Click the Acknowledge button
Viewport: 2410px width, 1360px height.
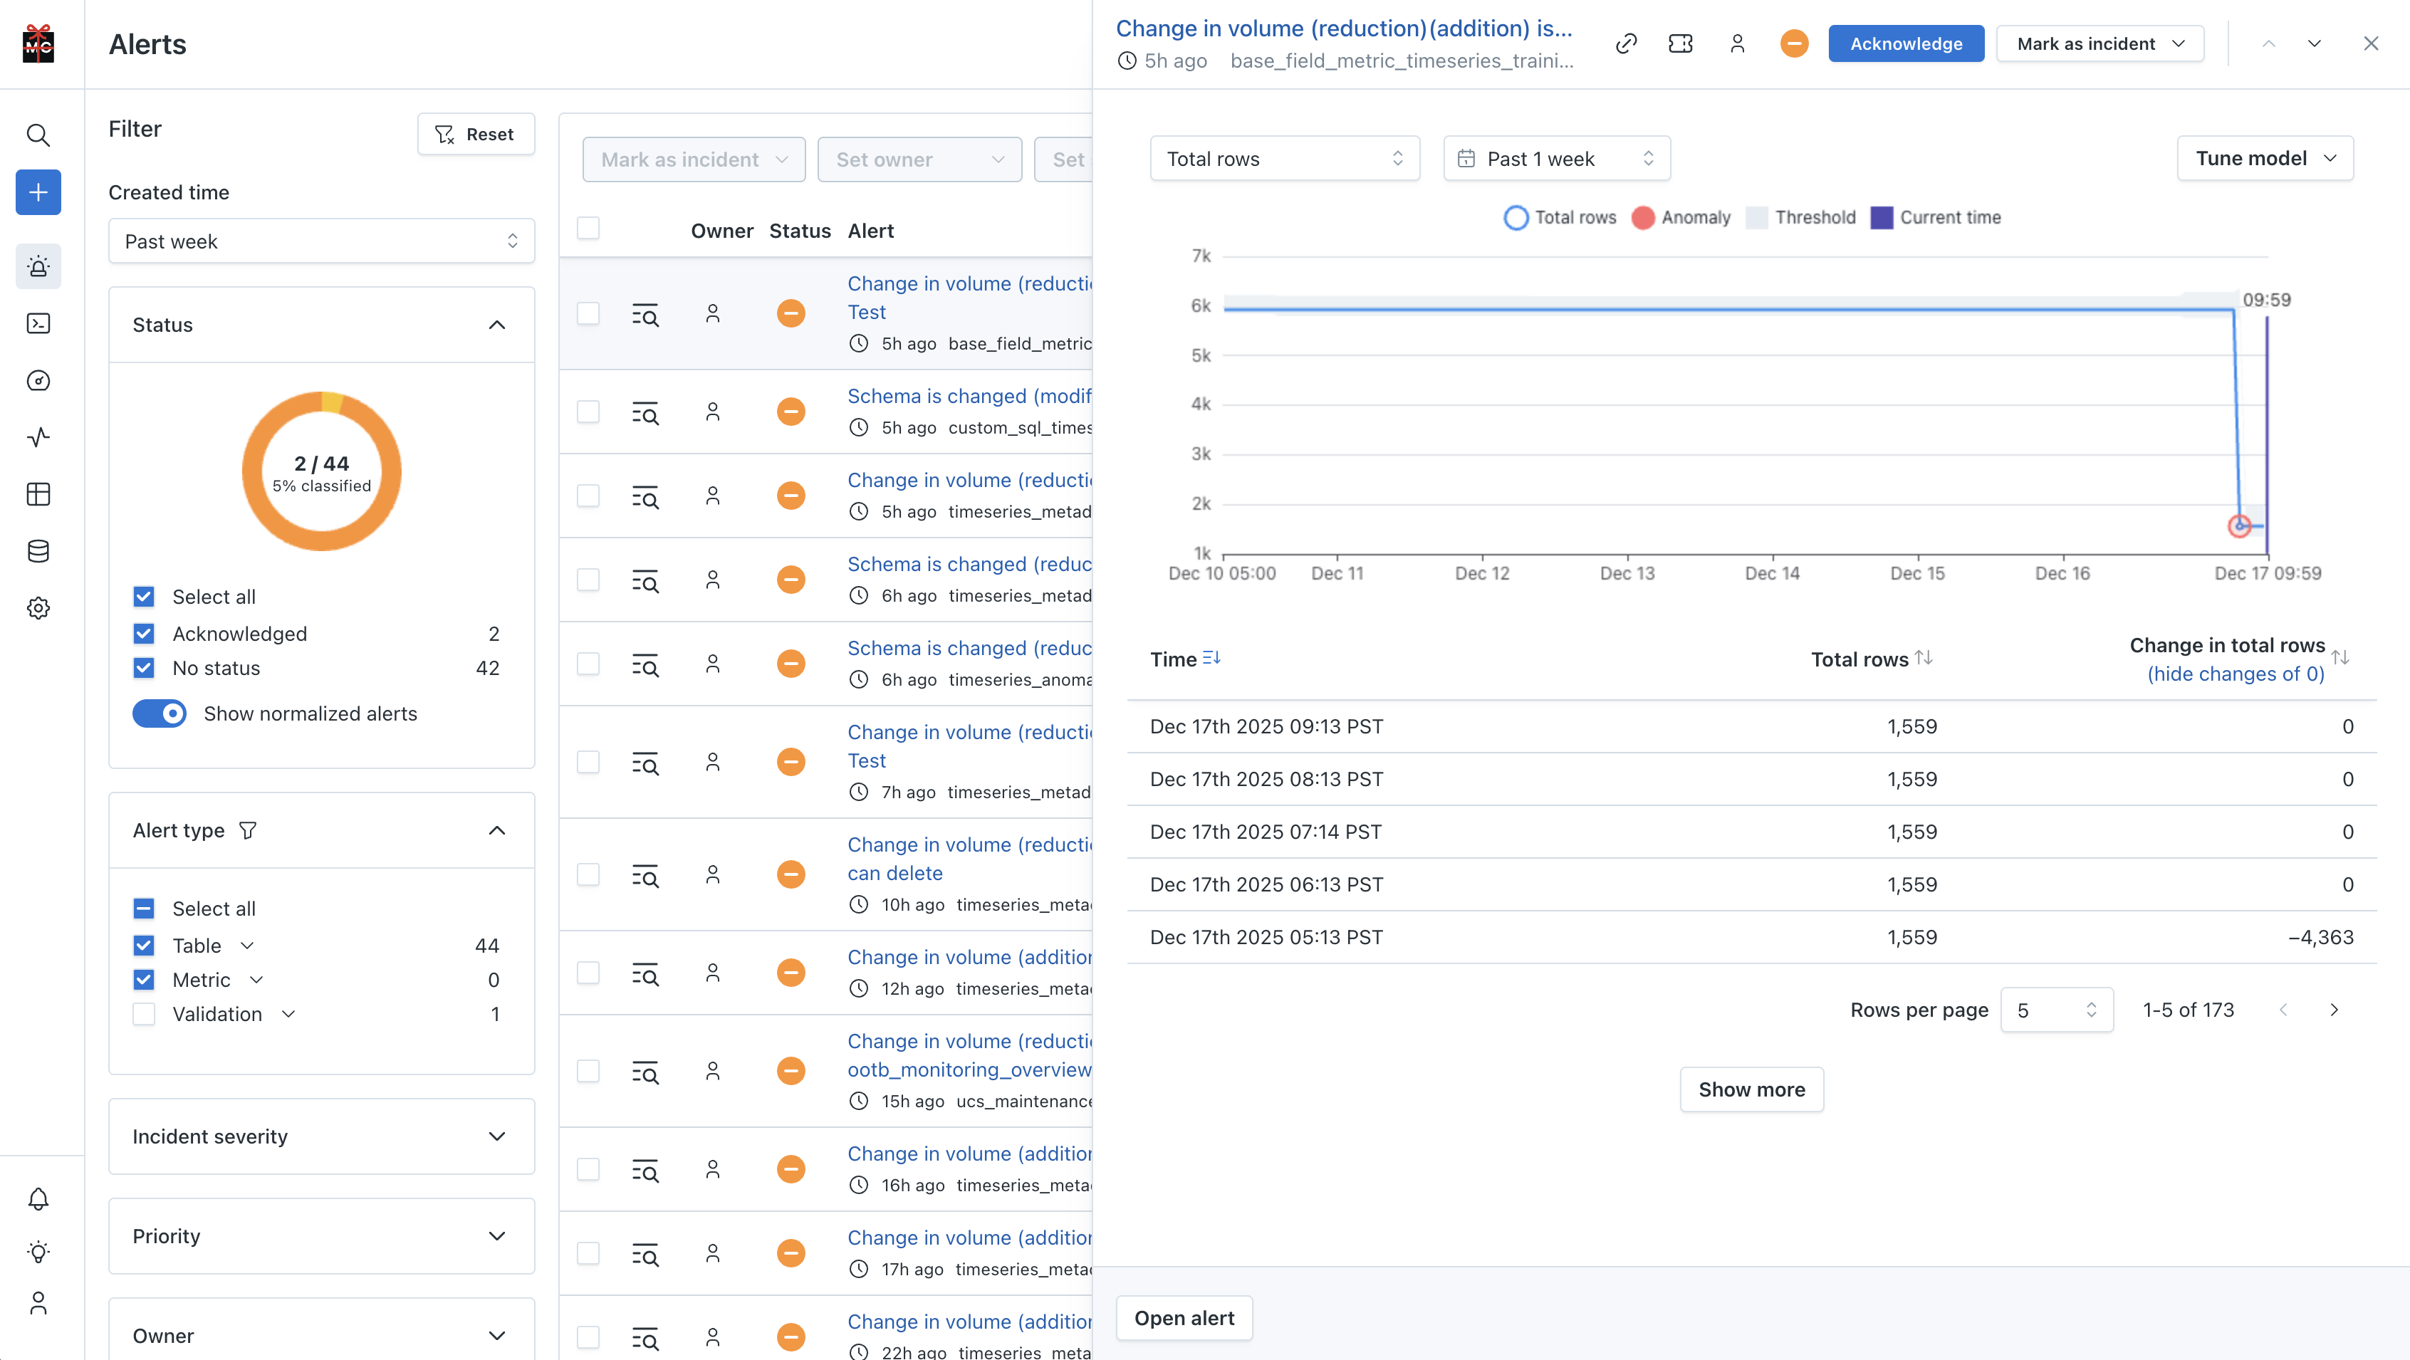pos(1906,44)
